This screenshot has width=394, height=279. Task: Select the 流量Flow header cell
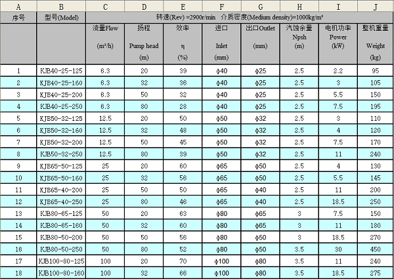[104, 43]
